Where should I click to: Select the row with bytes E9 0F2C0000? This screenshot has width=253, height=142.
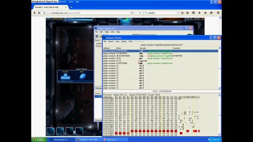[160, 63]
